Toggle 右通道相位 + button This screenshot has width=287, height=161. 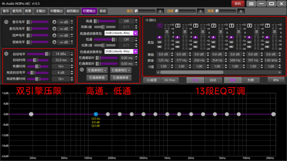121,70
